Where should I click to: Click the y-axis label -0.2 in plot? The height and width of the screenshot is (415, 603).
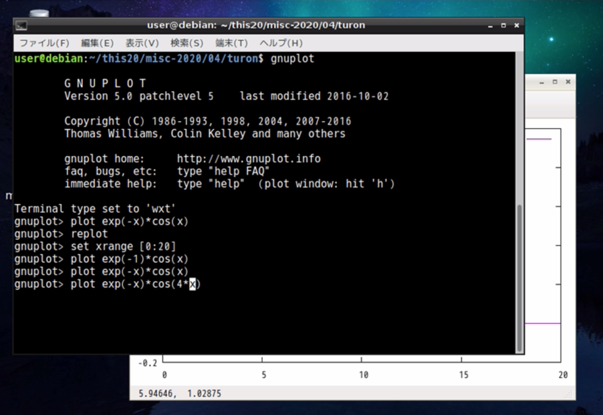(147, 363)
